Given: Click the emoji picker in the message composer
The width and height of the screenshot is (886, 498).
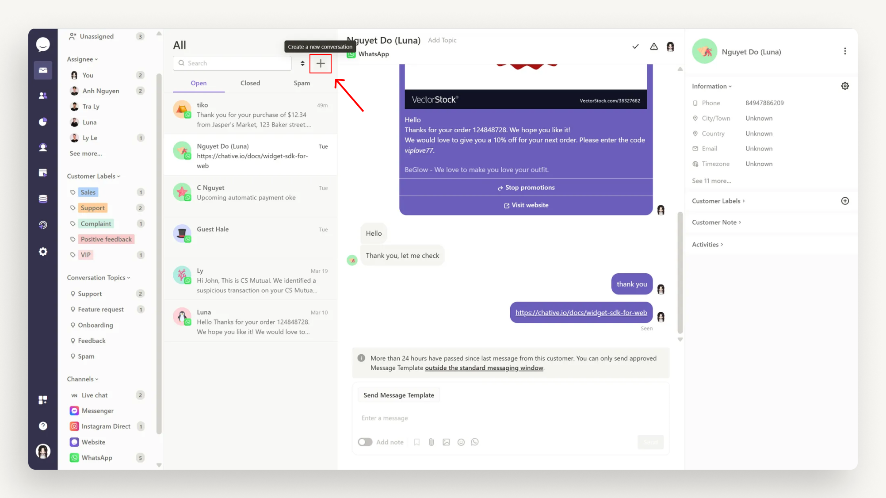Looking at the screenshot, I should 461,442.
